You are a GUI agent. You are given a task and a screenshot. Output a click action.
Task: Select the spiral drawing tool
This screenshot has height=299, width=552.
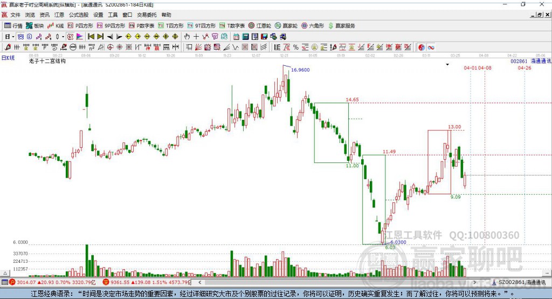(x=54, y=47)
